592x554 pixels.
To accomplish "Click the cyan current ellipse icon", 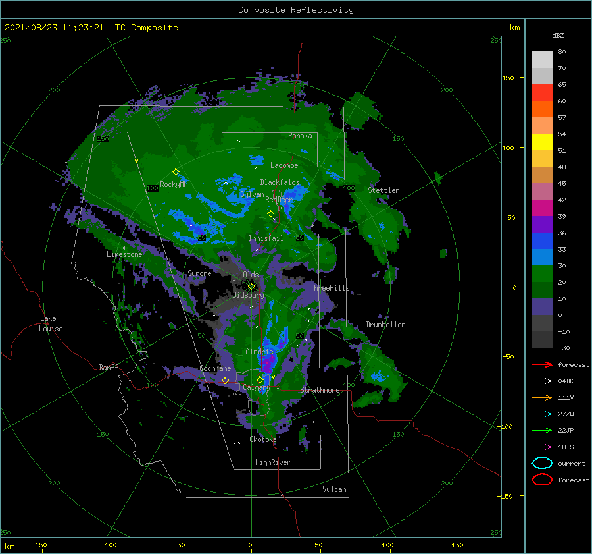I will 542,463.
